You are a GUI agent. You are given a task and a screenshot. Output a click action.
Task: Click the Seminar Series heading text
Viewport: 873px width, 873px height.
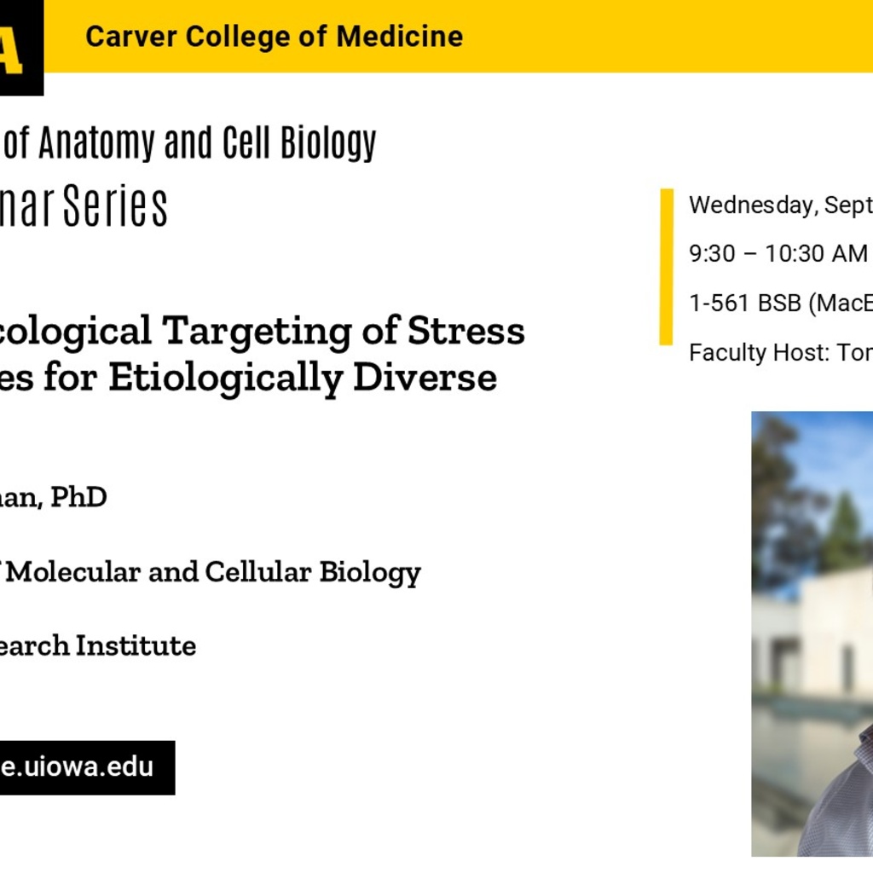coord(84,205)
